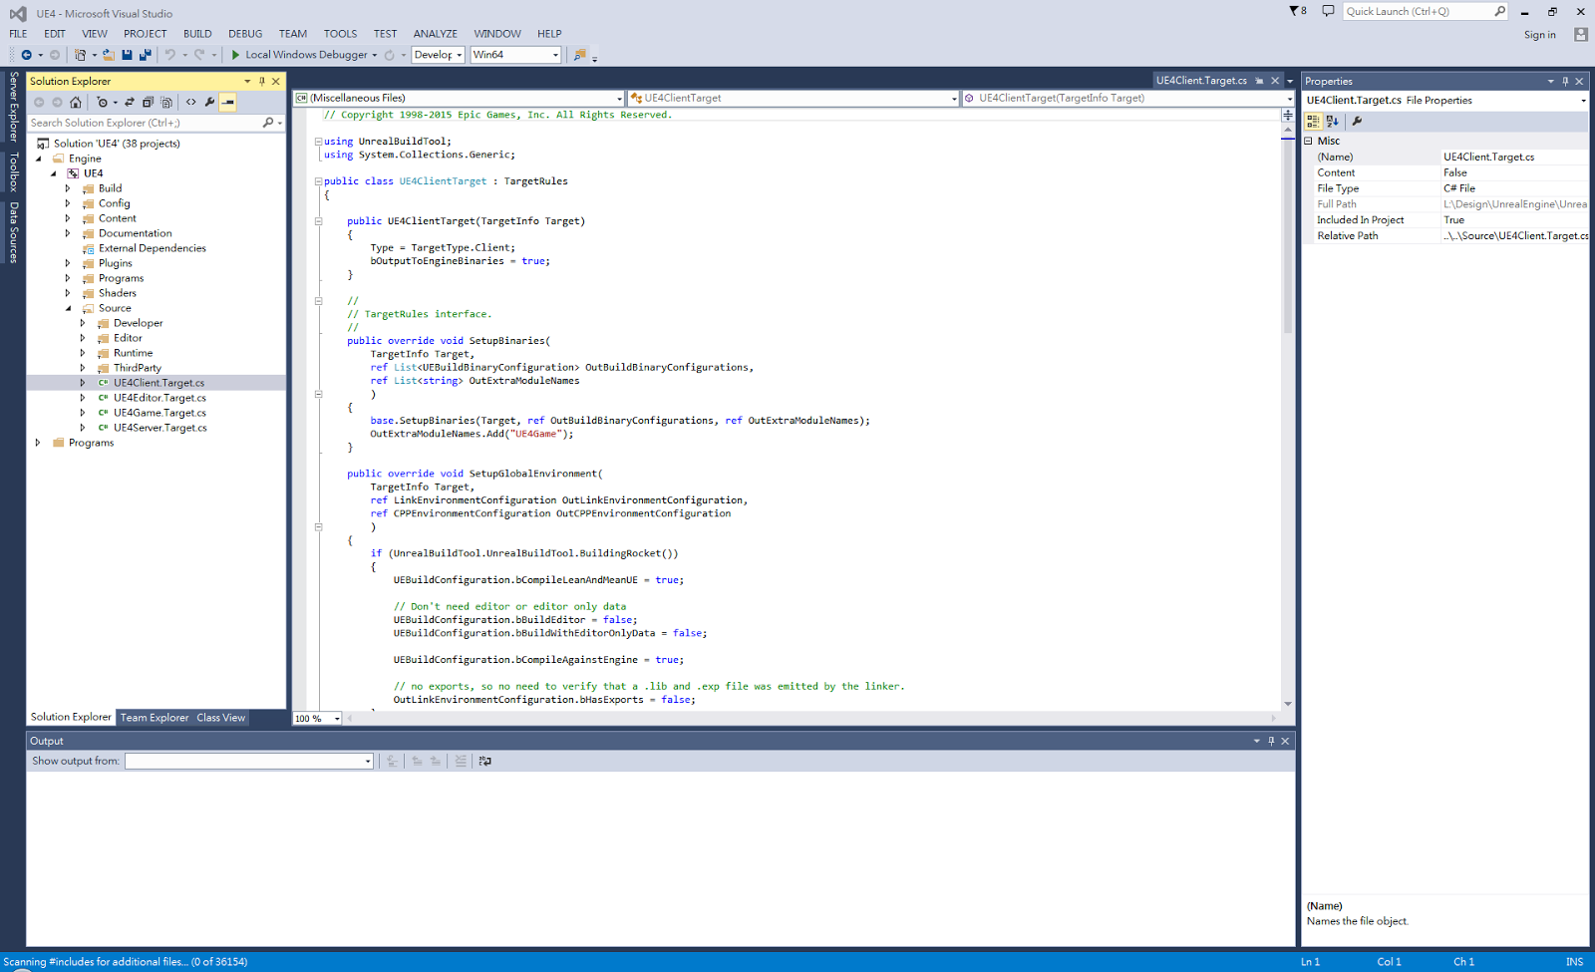
Task: Click the Clear All output icon
Action: [x=460, y=761]
